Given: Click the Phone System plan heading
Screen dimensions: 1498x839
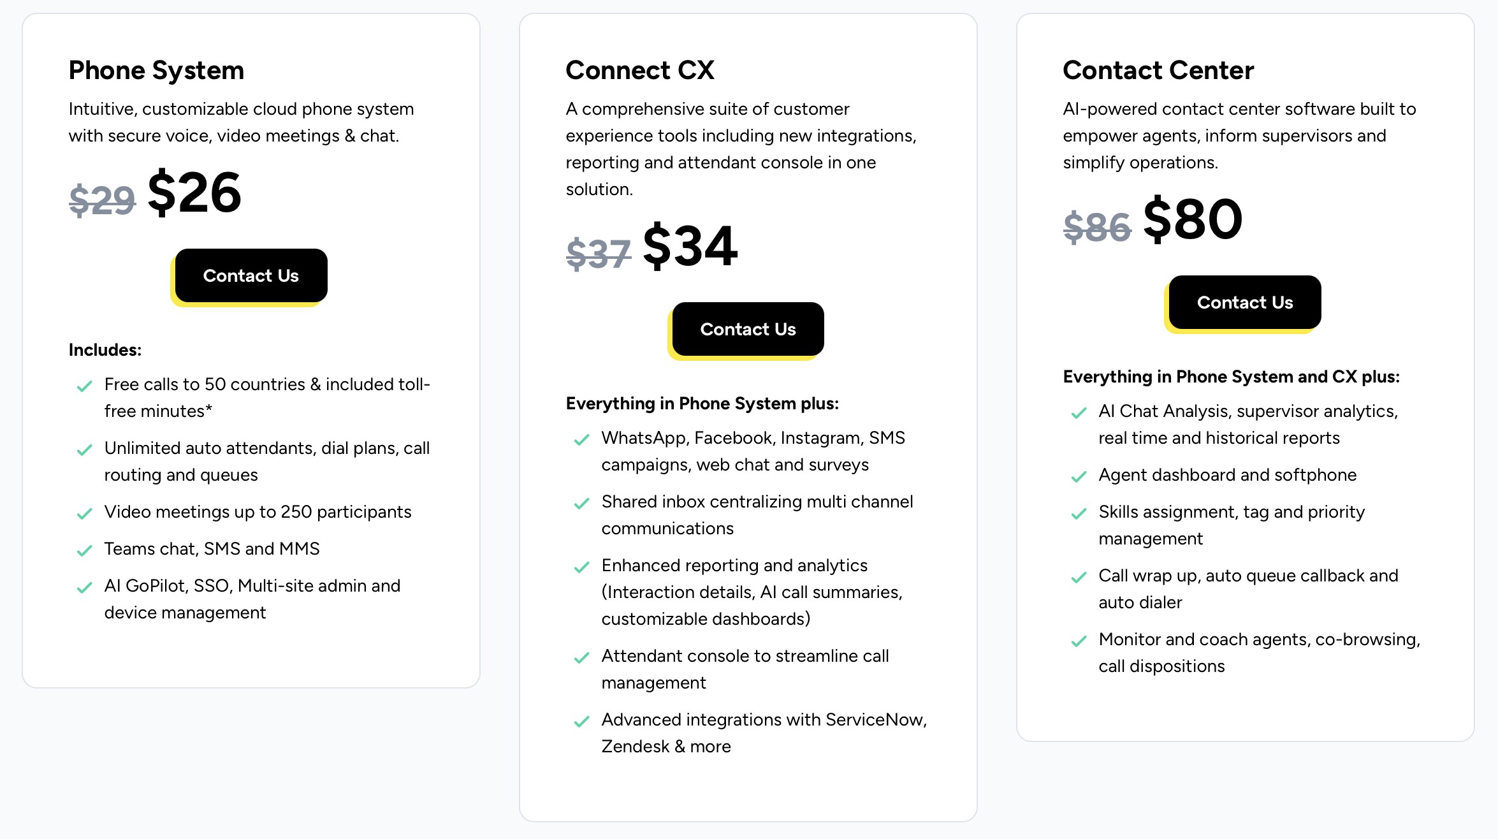Looking at the screenshot, I should point(156,70).
